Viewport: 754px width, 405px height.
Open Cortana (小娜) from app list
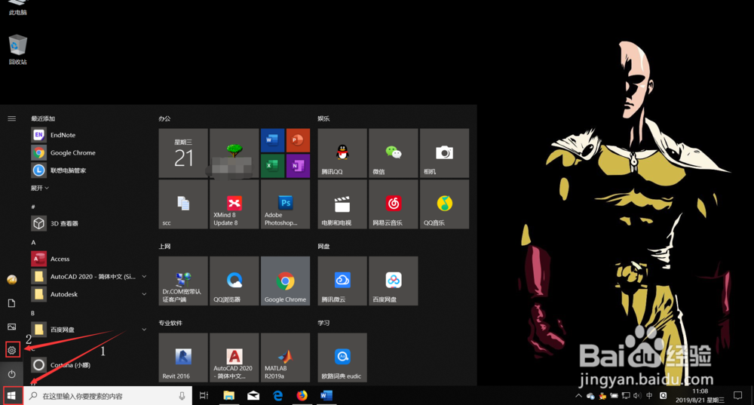pyautogui.click(x=89, y=365)
